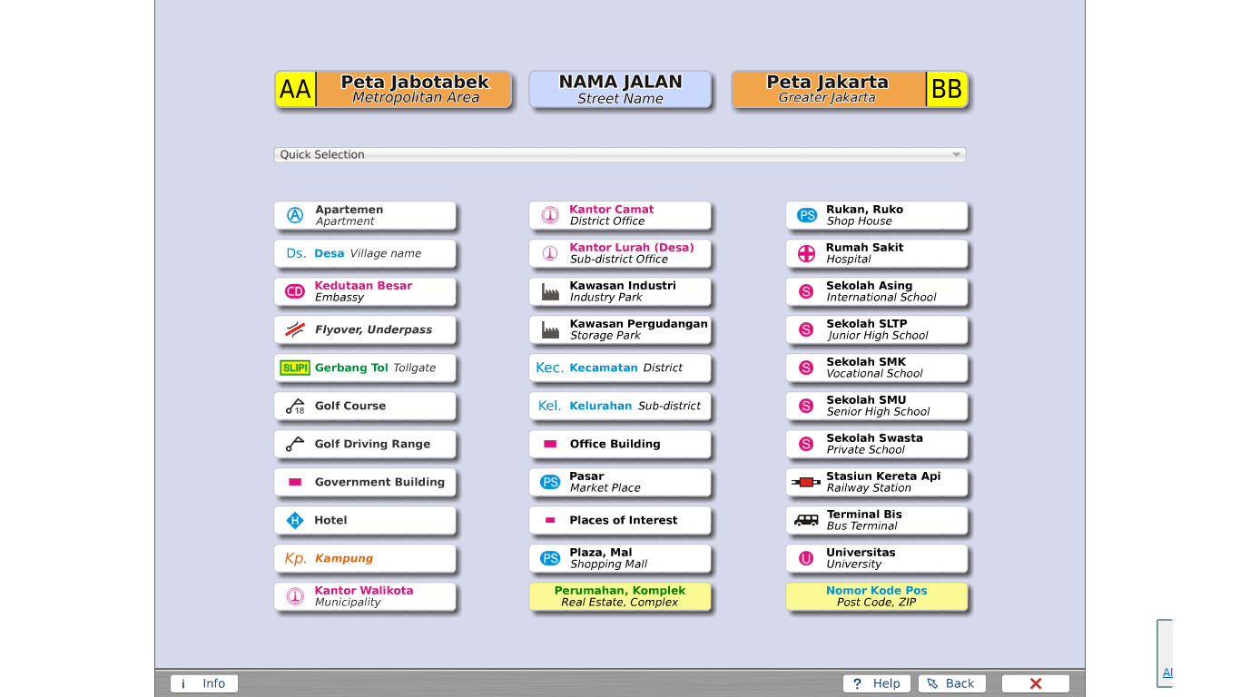Viewport: 1240px width, 697px height.
Task: Select the Kampung category
Action: pyautogui.click(x=365, y=558)
